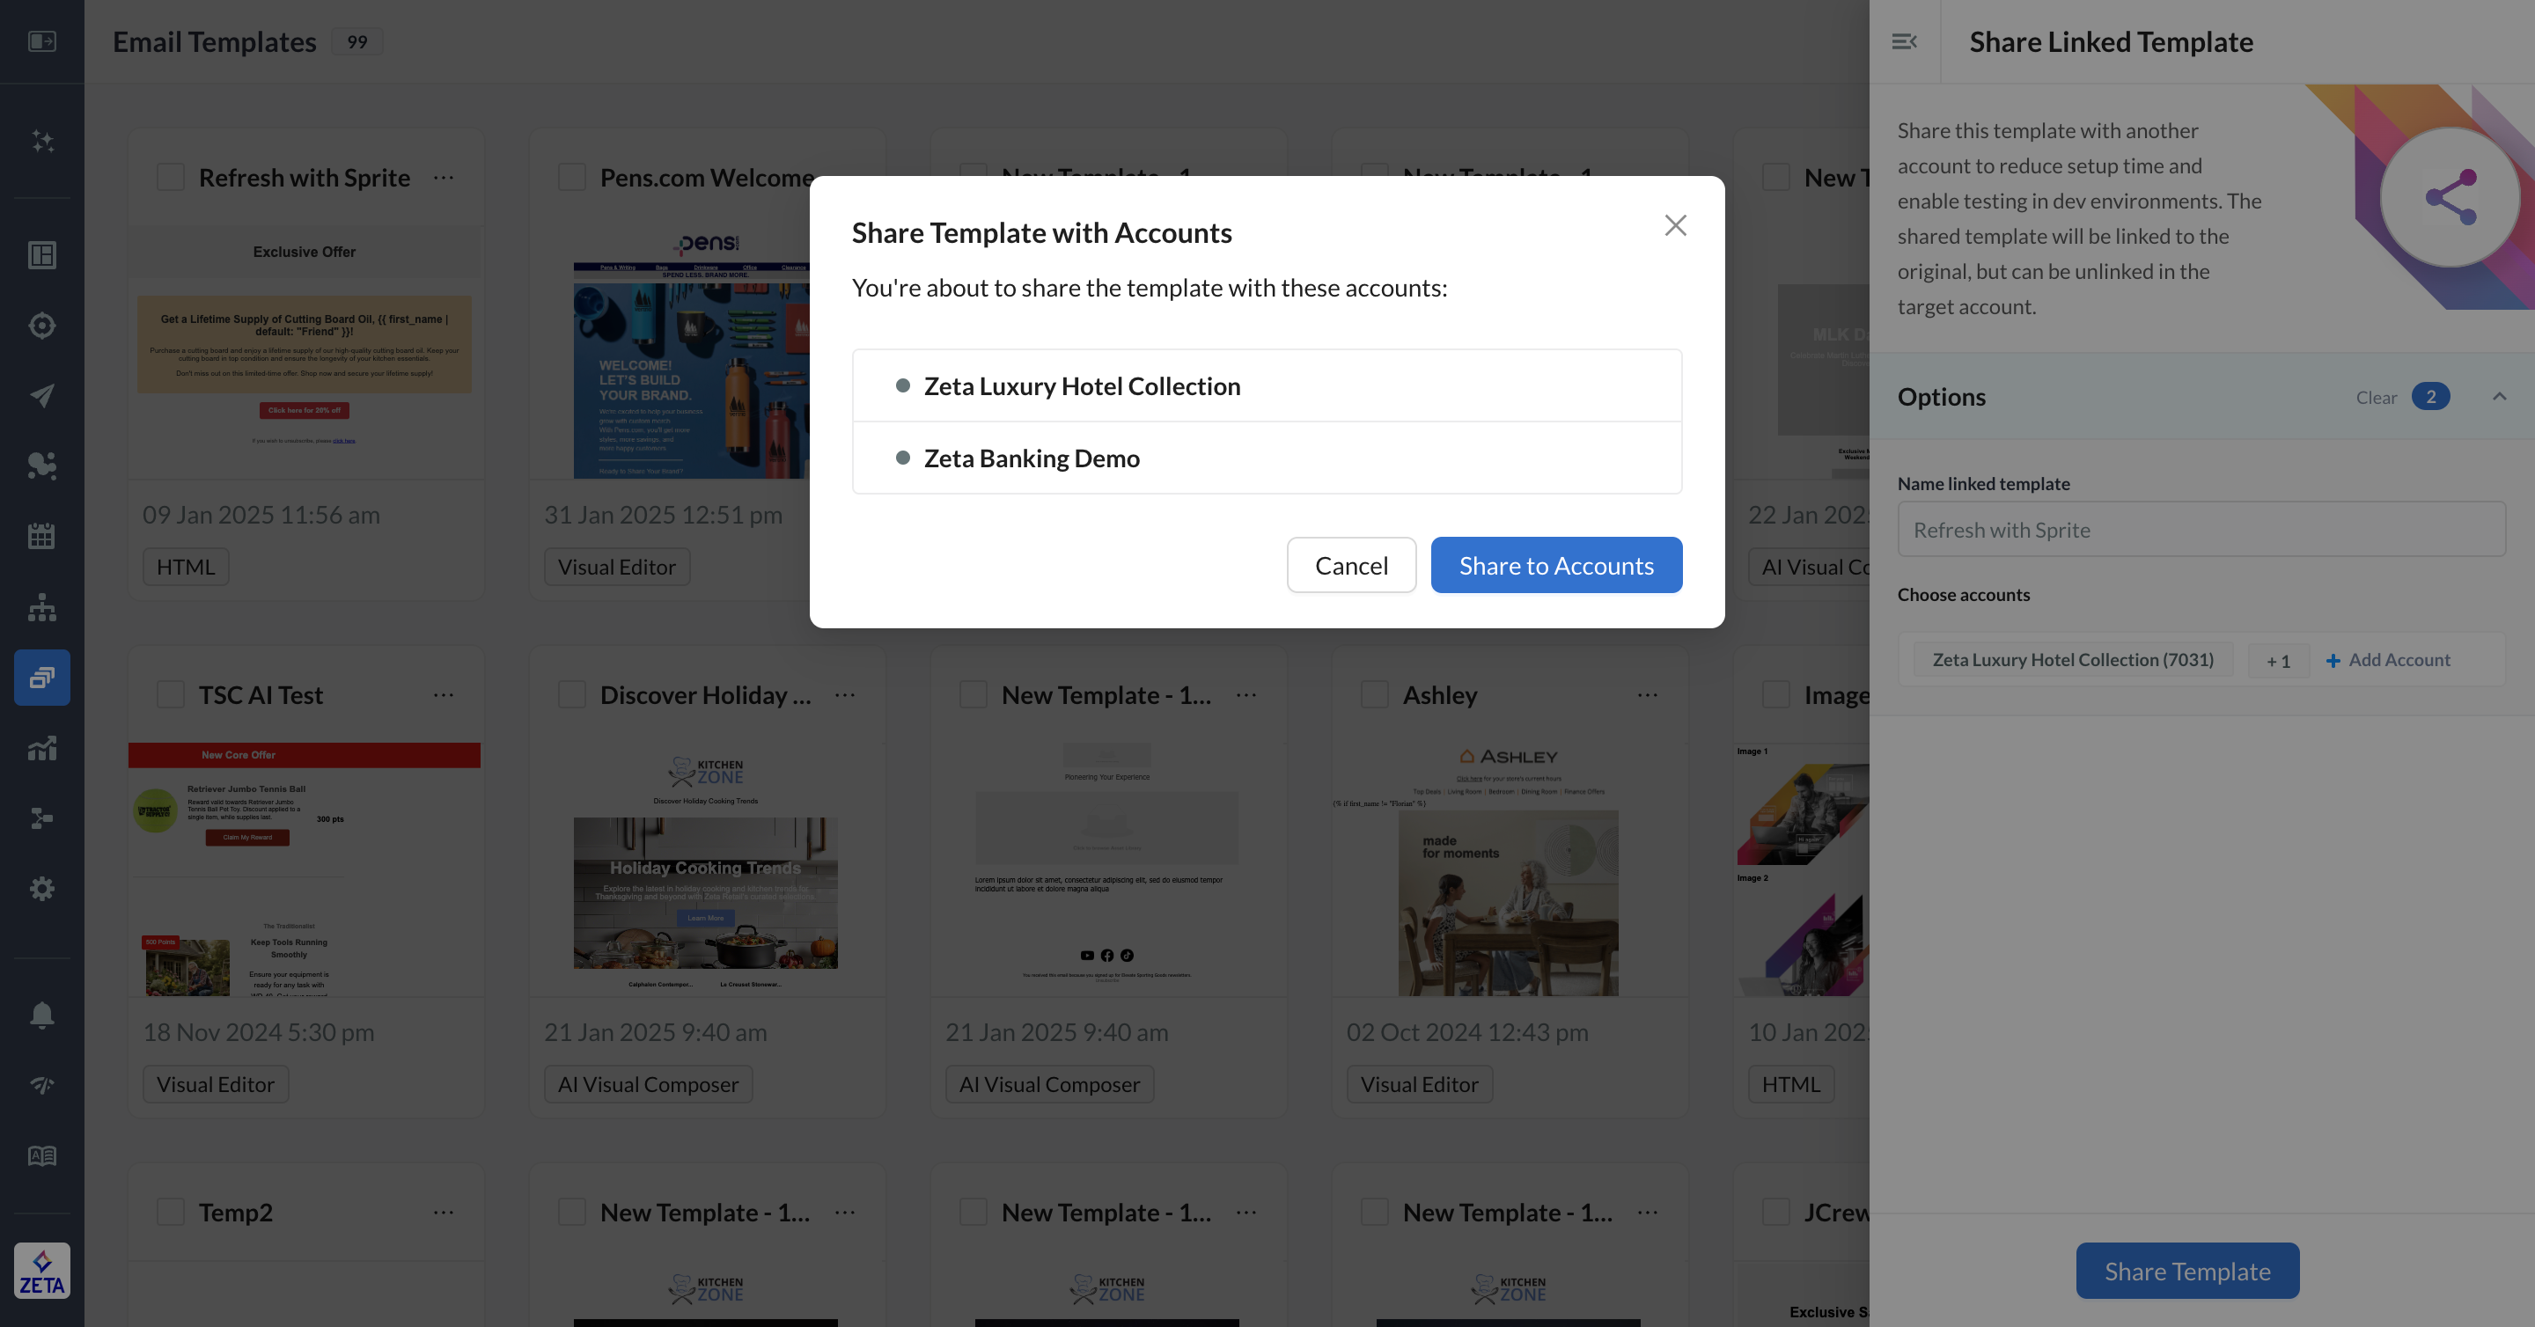Open the paper plane campaigns icon

click(41, 395)
